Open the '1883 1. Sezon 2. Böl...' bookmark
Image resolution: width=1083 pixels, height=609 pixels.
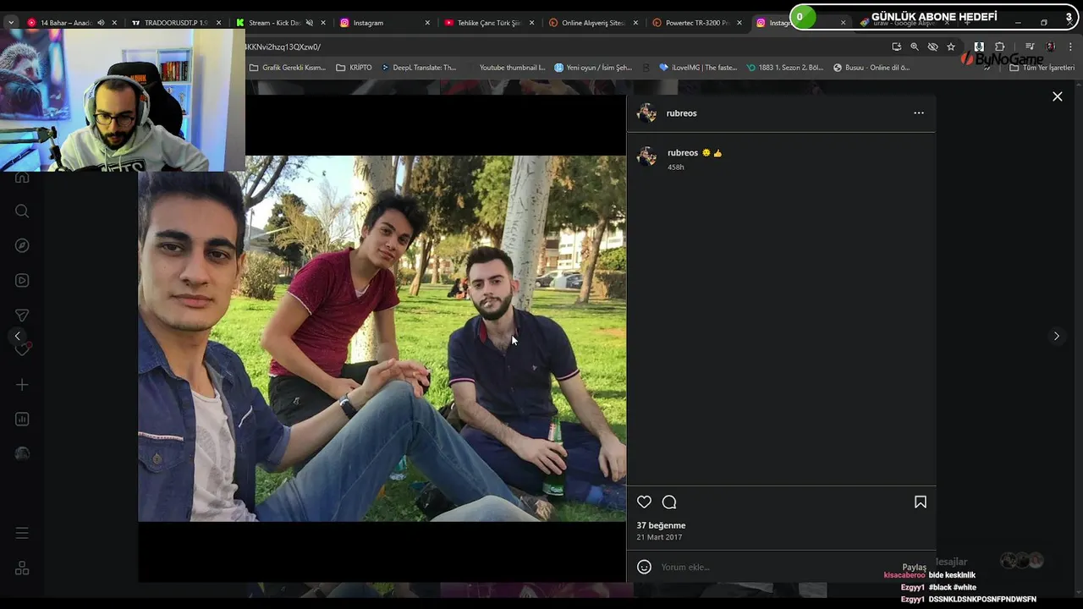785,68
